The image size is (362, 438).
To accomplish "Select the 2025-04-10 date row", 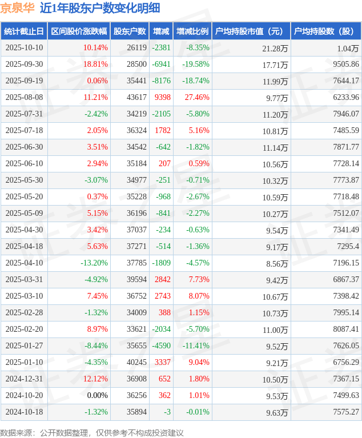I will (24, 263).
